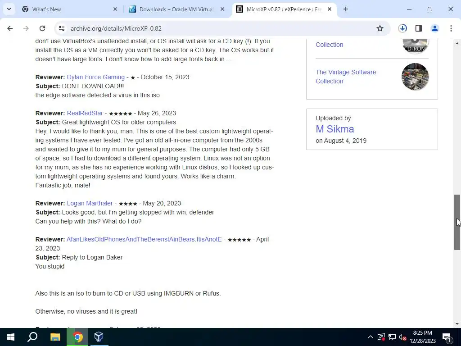This screenshot has height=346, width=461.
Task: Click 'Reply to Logan Baker' subject text
Action: click(x=92, y=257)
